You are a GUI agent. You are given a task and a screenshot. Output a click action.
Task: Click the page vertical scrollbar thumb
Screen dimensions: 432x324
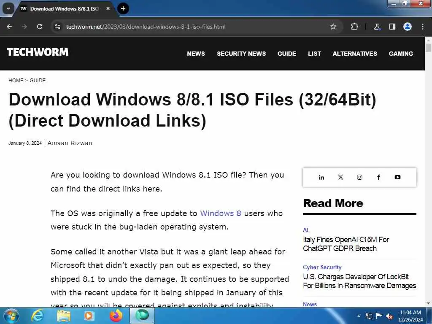pos(428,48)
